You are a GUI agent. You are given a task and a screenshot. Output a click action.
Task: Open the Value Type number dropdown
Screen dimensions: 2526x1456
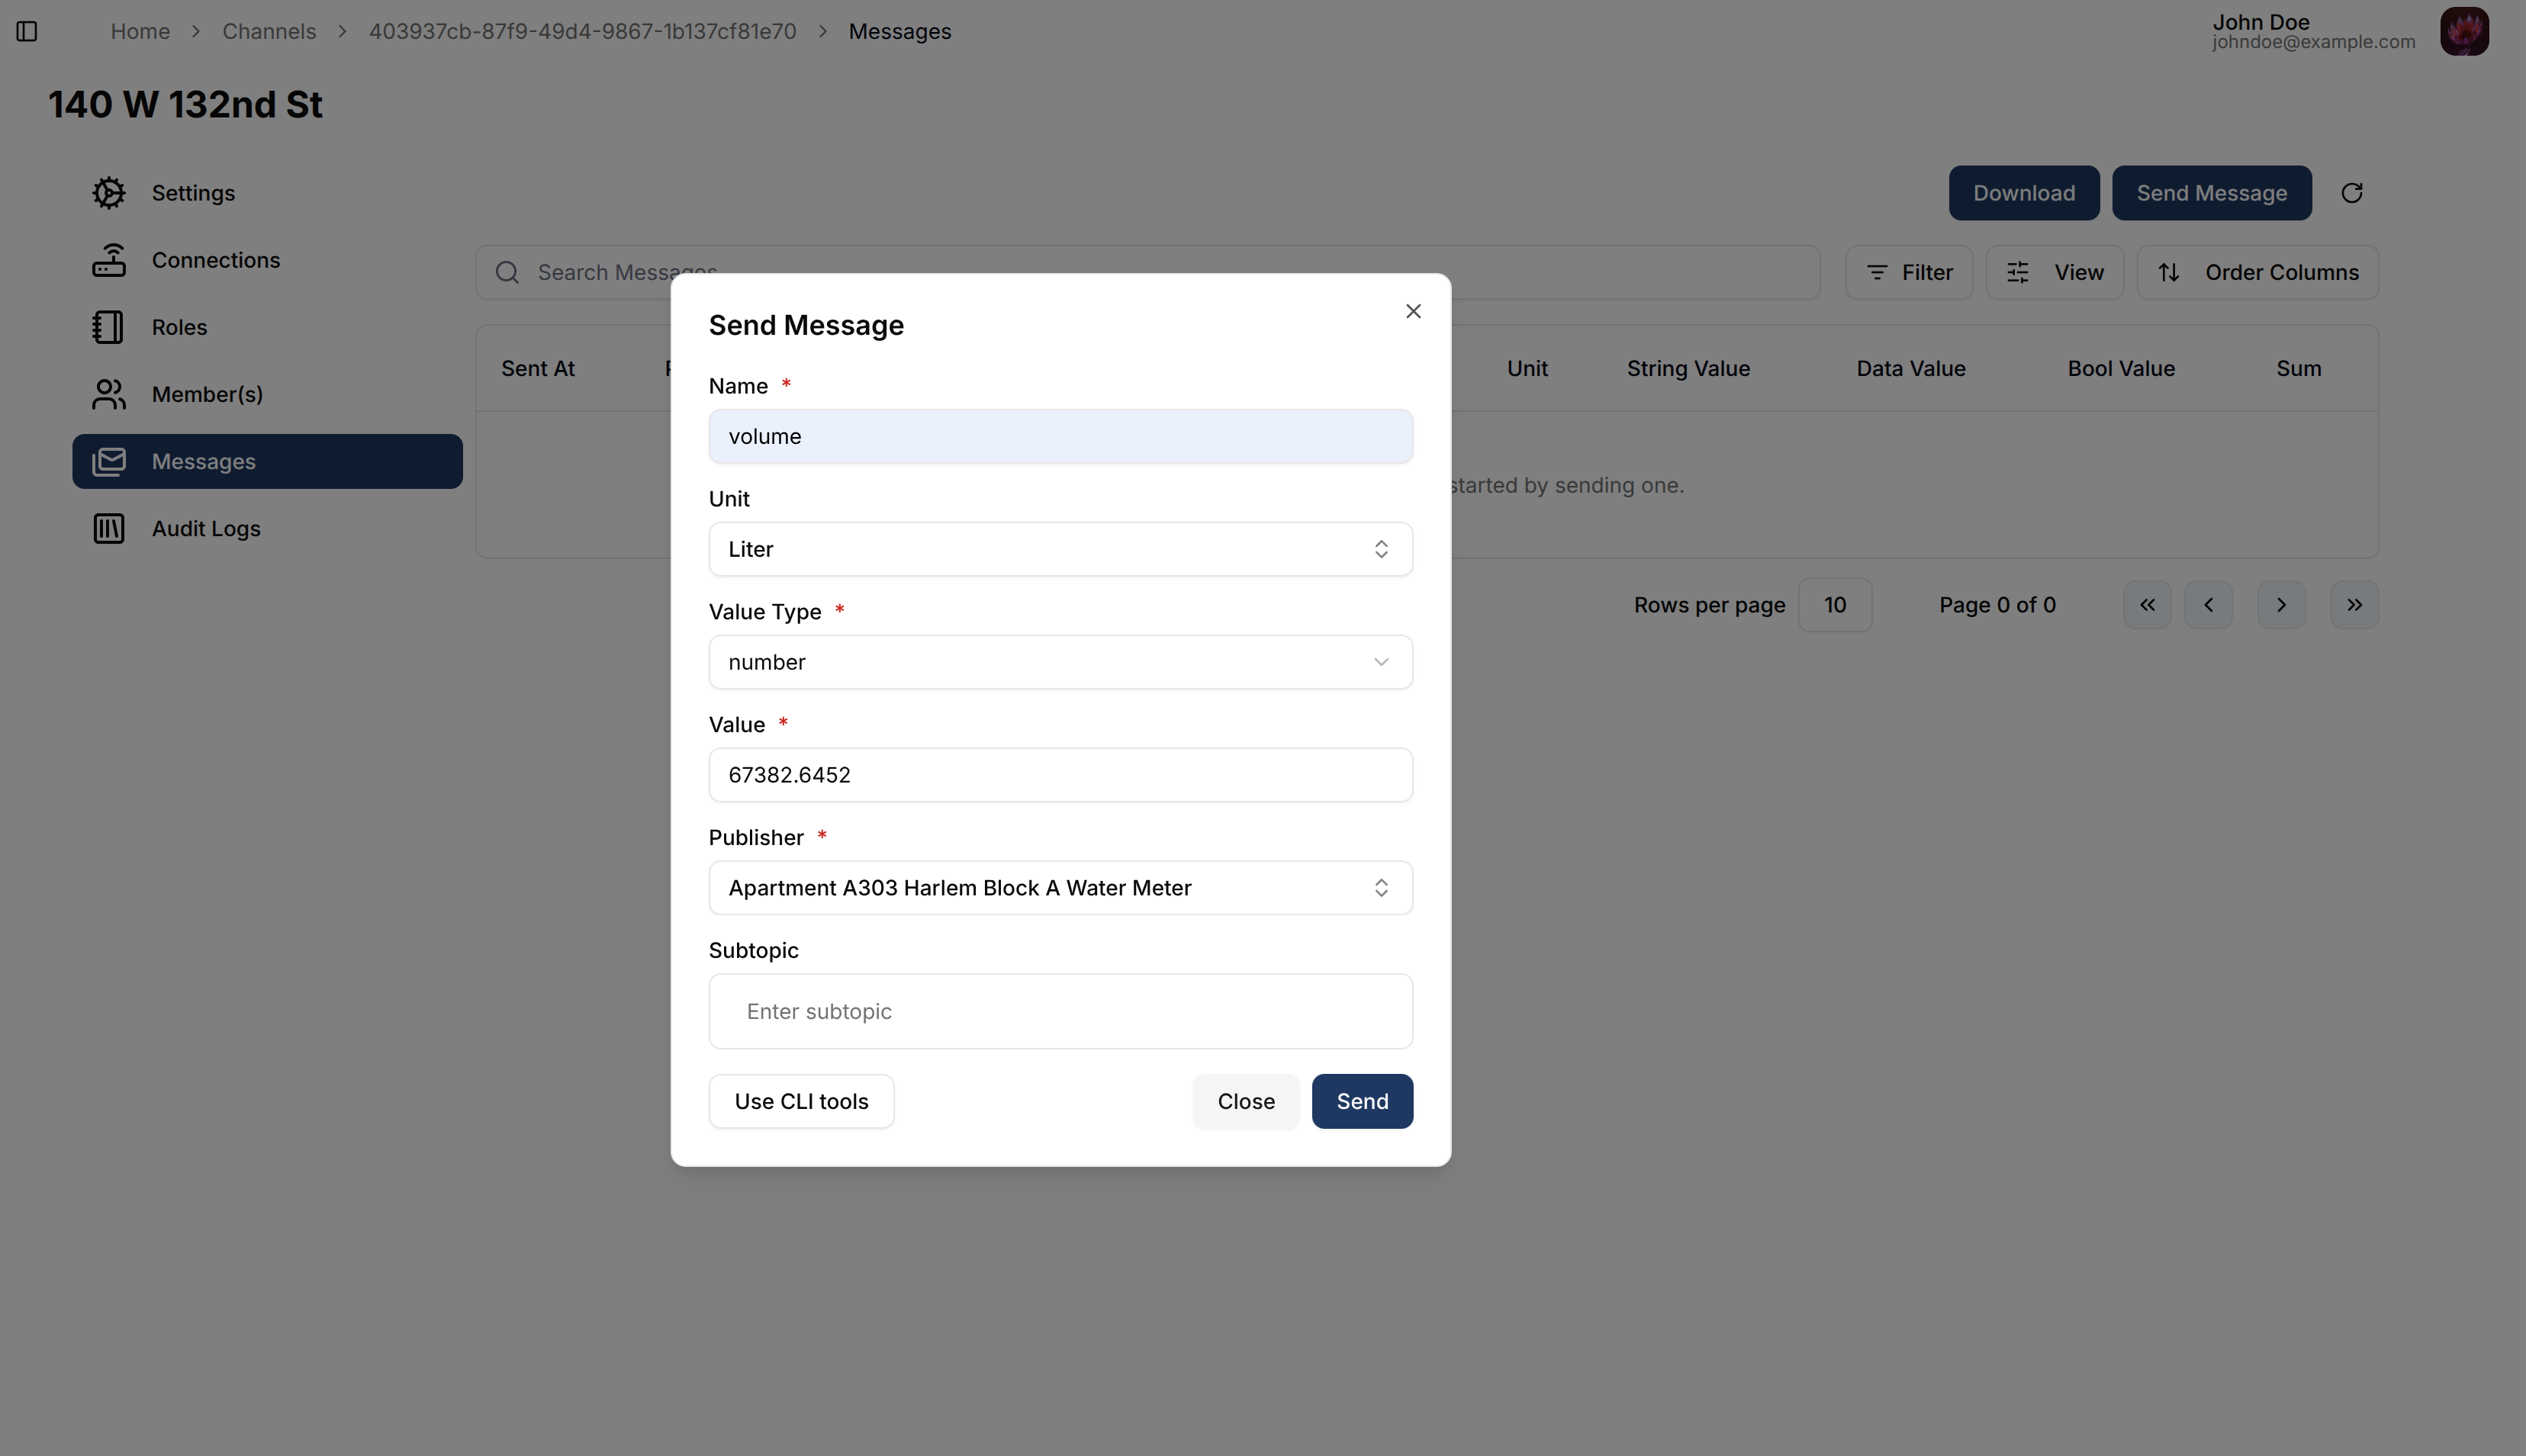pyautogui.click(x=1060, y=662)
